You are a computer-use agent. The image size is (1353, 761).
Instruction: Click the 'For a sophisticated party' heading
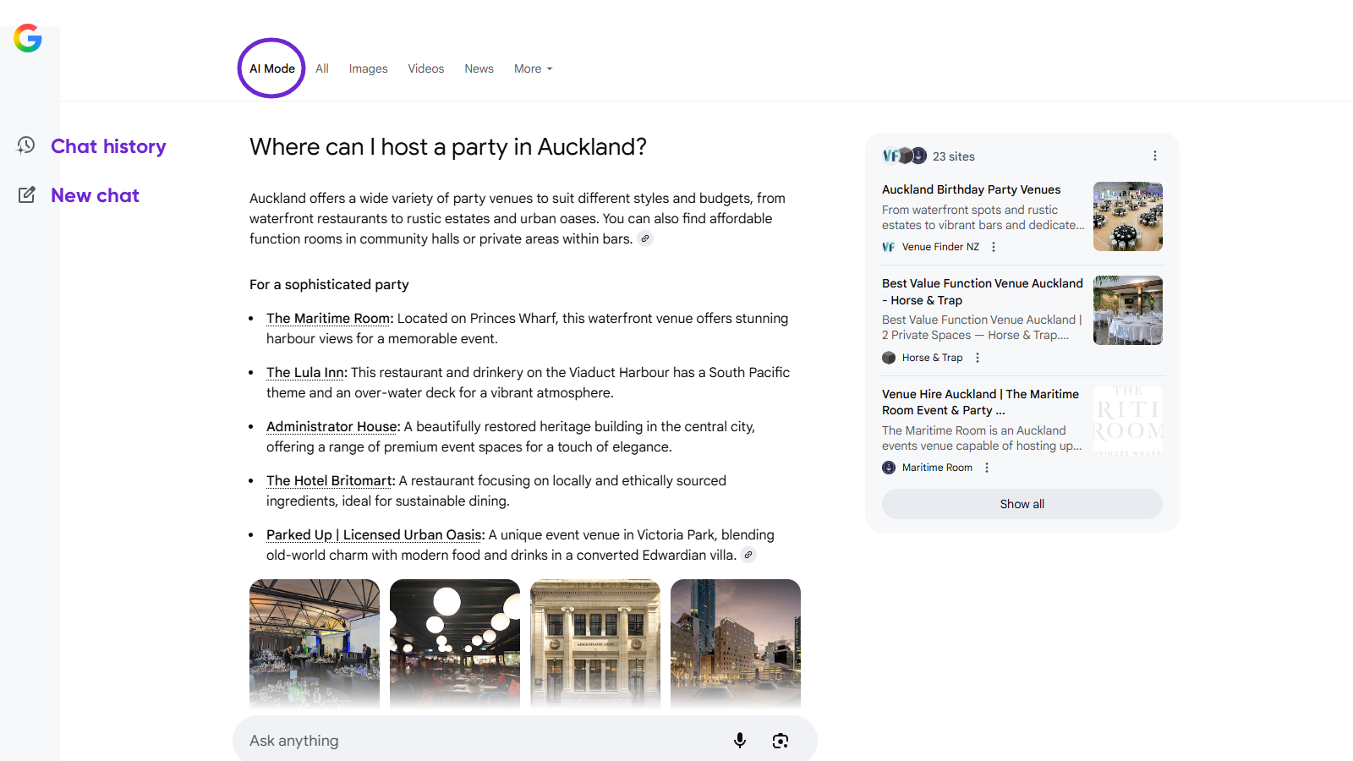pyautogui.click(x=329, y=284)
